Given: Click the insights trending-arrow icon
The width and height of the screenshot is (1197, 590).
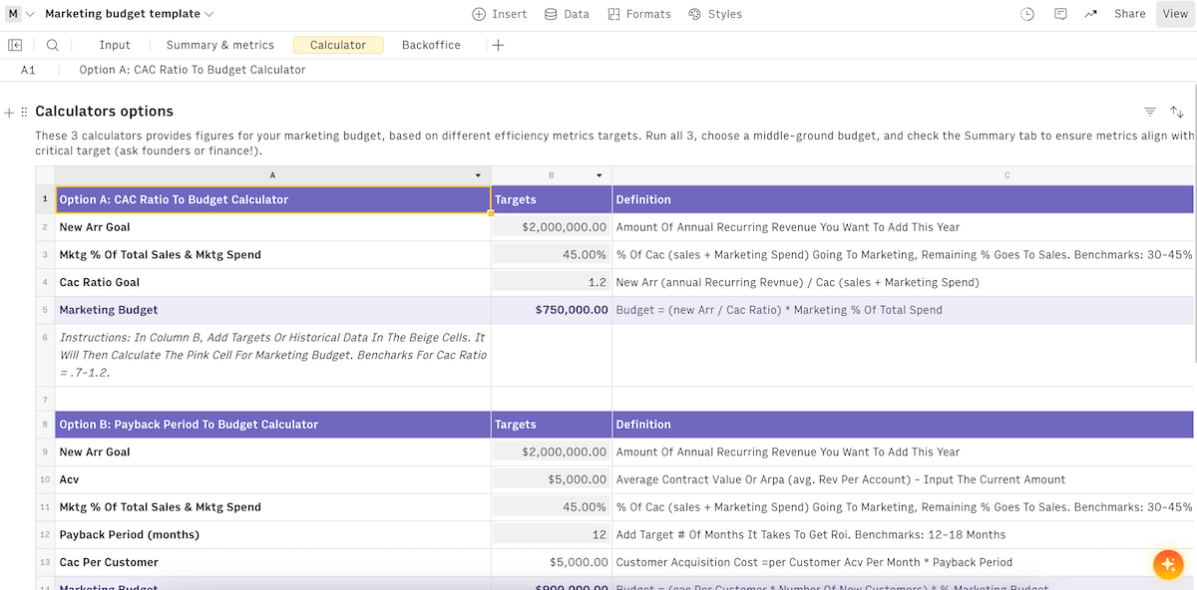Looking at the screenshot, I should [1093, 13].
